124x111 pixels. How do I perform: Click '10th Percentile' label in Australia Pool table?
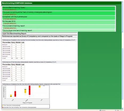click(6, 47)
